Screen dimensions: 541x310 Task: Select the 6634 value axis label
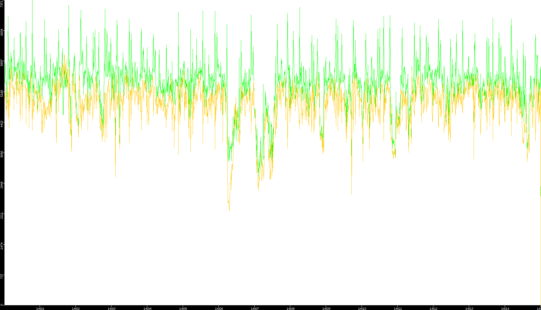[x=2, y=32]
